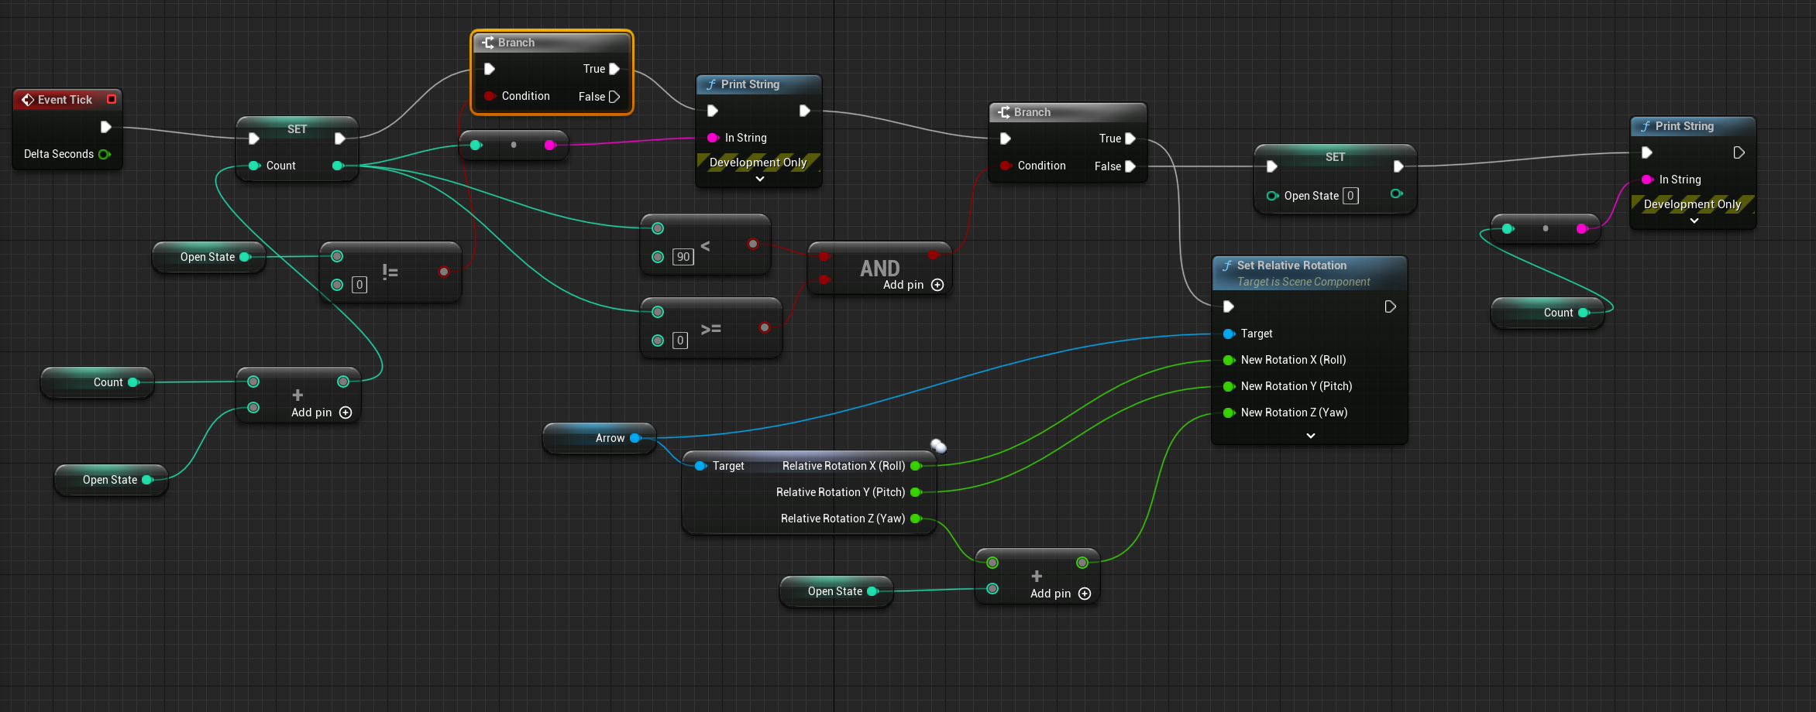The height and width of the screenshot is (712, 1816).
Task: Click value 0 in greater-equal node
Action: (x=680, y=341)
